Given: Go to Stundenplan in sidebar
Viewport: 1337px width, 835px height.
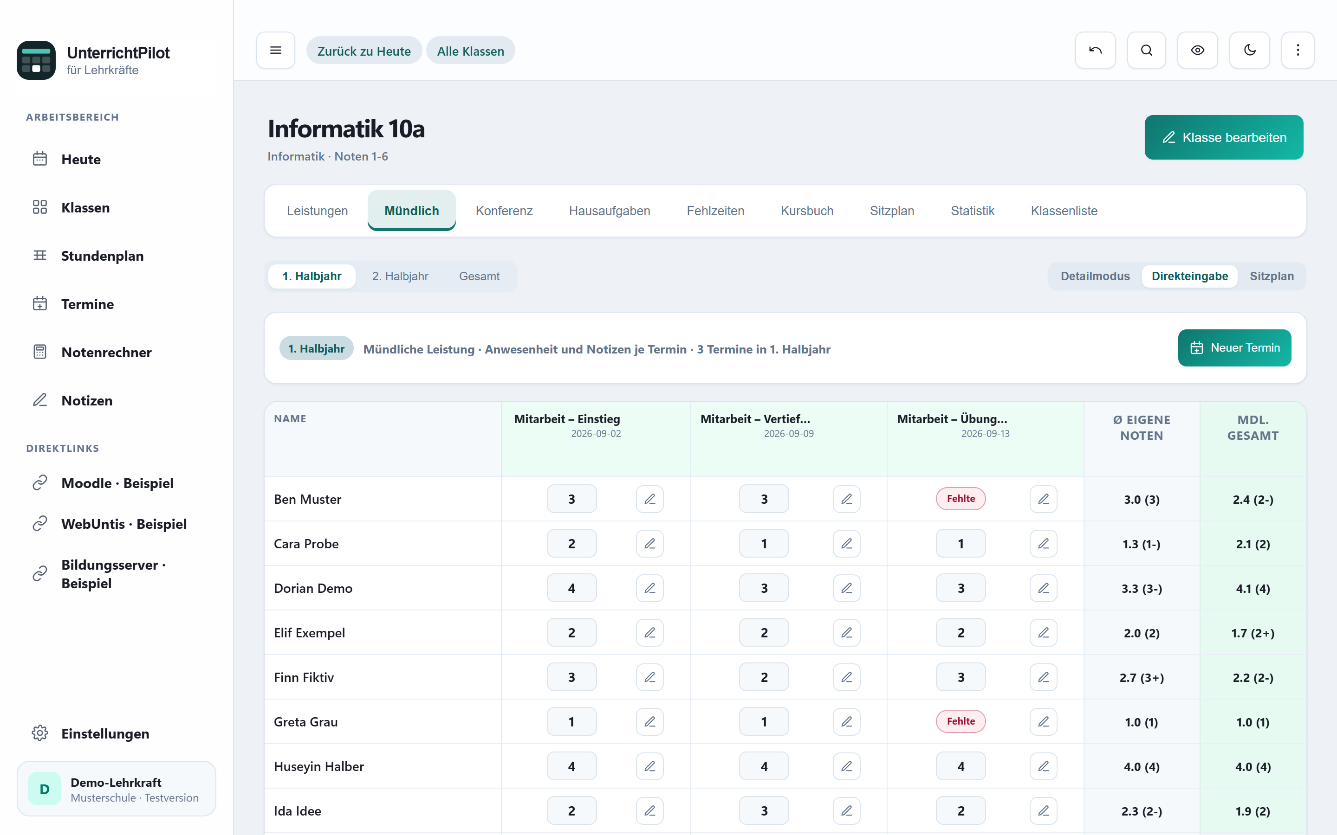Looking at the screenshot, I should point(116,255).
